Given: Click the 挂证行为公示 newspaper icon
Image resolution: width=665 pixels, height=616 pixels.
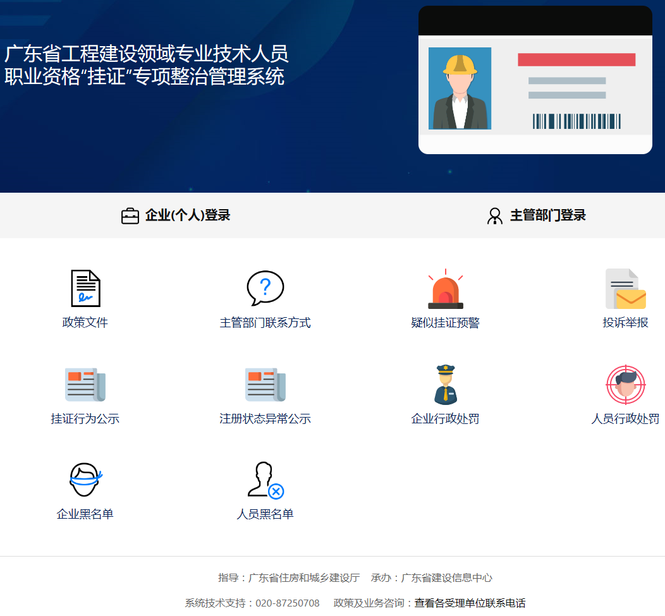Looking at the screenshot, I should [85, 384].
